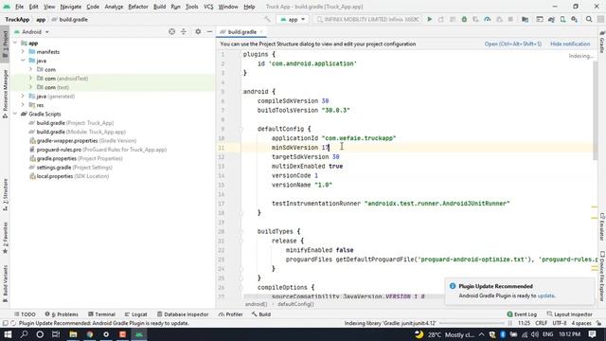Click the Debug app bug icon
The image size is (606, 341).
(464, 19)
